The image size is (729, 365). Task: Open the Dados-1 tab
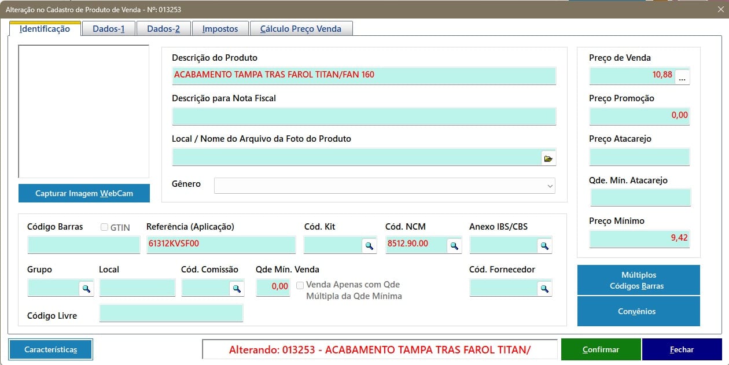point(109,29)
